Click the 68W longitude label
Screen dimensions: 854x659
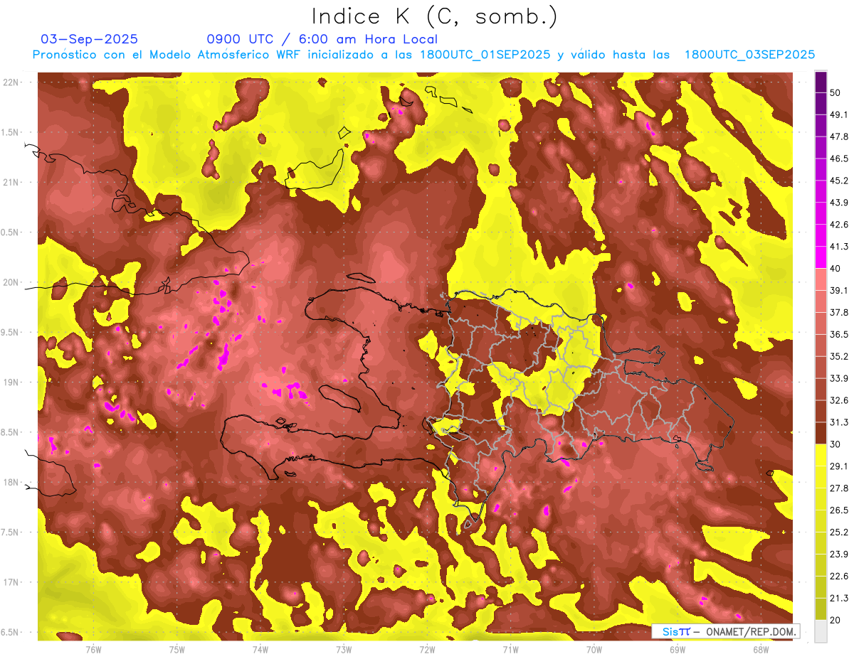760,649
